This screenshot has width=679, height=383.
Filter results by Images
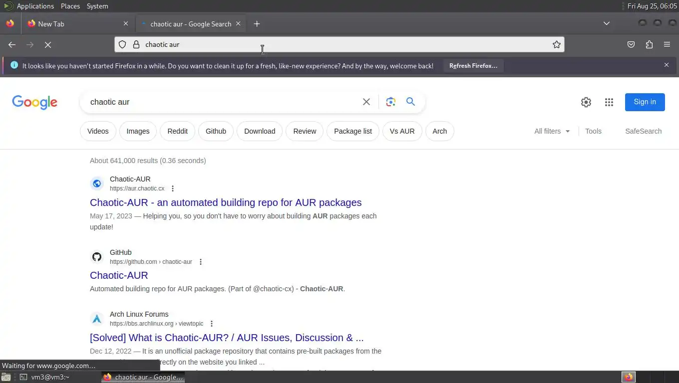(x=138, y=131)
